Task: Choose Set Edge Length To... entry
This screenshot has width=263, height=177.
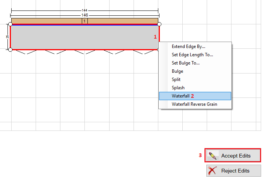Action: (x=192, y=55)
